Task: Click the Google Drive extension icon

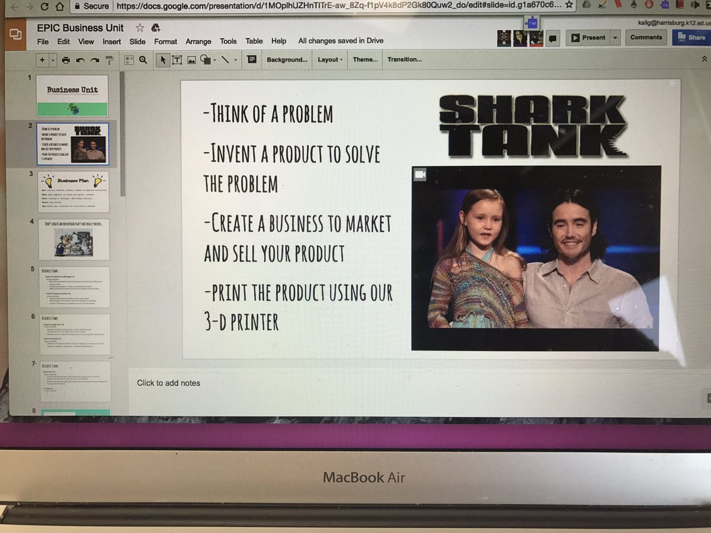Action: pyautogui.click(x=587, y=5)
